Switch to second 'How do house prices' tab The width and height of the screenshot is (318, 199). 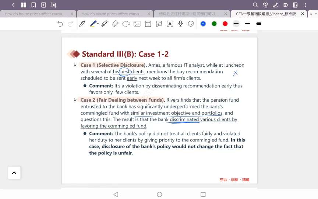(x=112, y=14)
